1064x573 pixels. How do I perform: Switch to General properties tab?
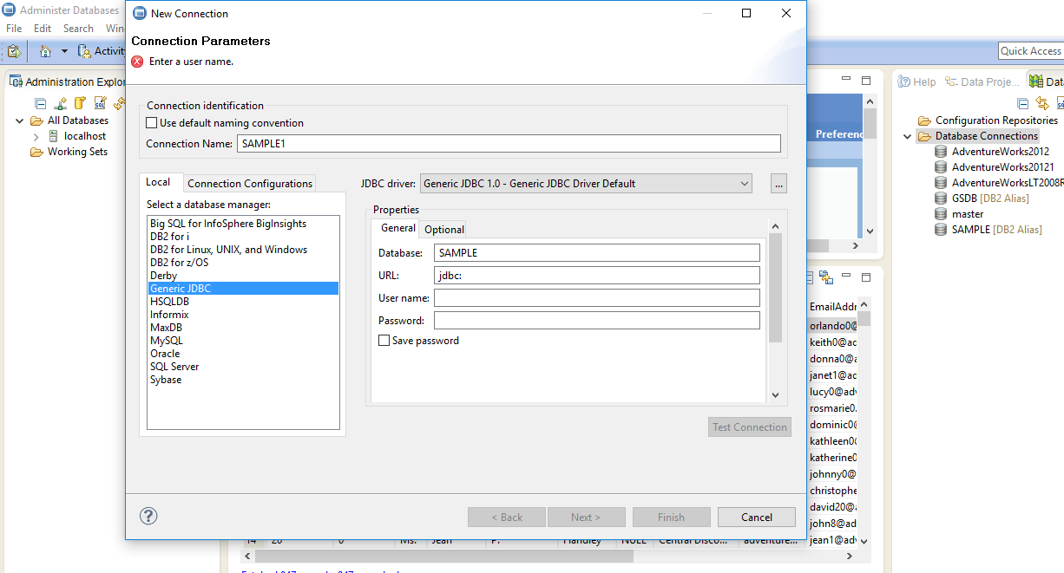pyautogui.click(x=398, y=228)
